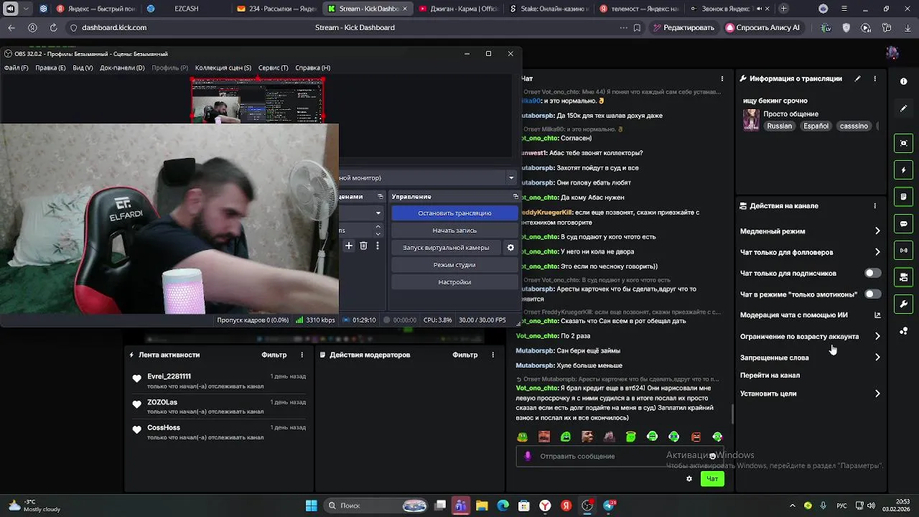The image size is (919, 517).
Task: Click the purple microphone icon in the message field
Action: tap(528, 456)
